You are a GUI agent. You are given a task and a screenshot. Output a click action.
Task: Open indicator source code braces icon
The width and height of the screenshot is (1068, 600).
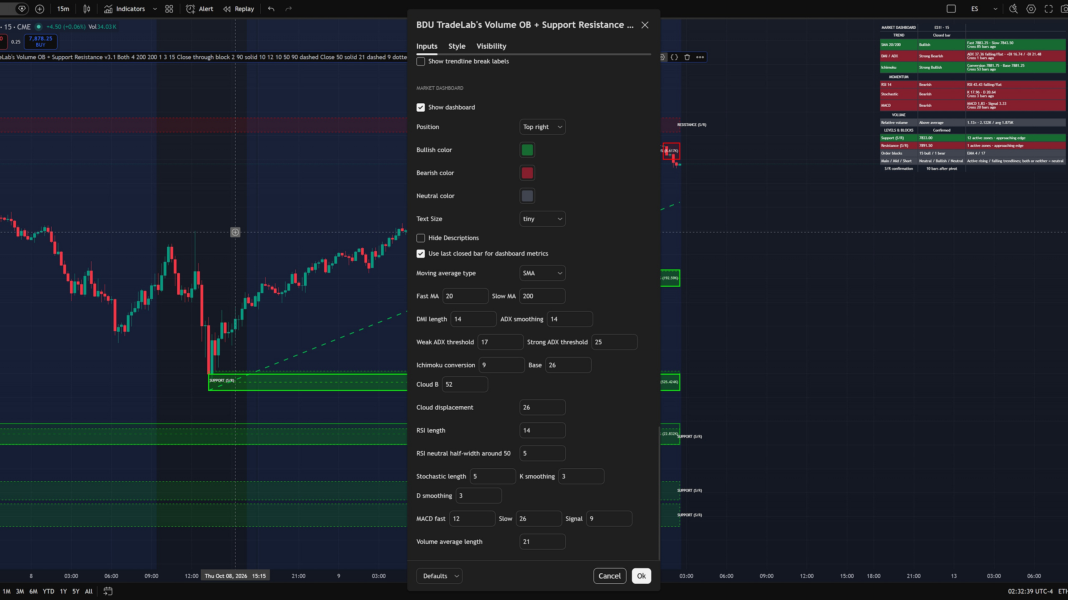pyautogui.click(x=674, y=57)
